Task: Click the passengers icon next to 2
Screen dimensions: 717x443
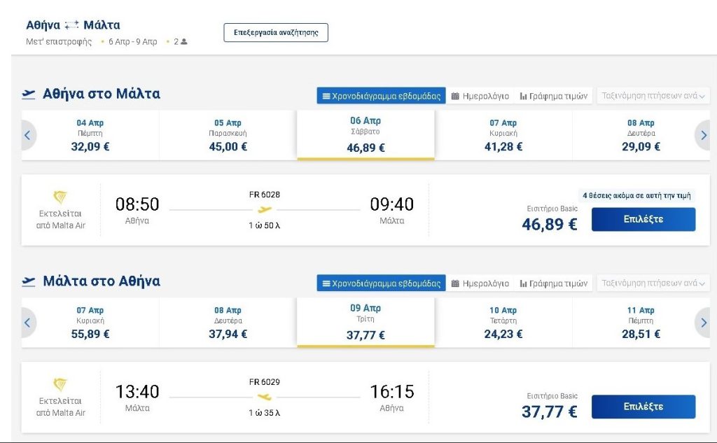Action: coord(184,42)
